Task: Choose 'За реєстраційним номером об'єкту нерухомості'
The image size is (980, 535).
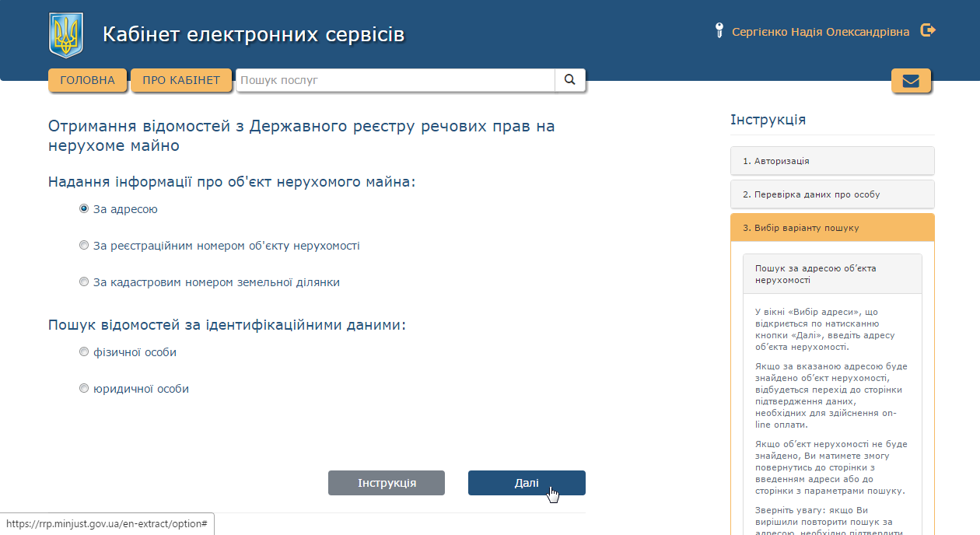Action: 83,245
